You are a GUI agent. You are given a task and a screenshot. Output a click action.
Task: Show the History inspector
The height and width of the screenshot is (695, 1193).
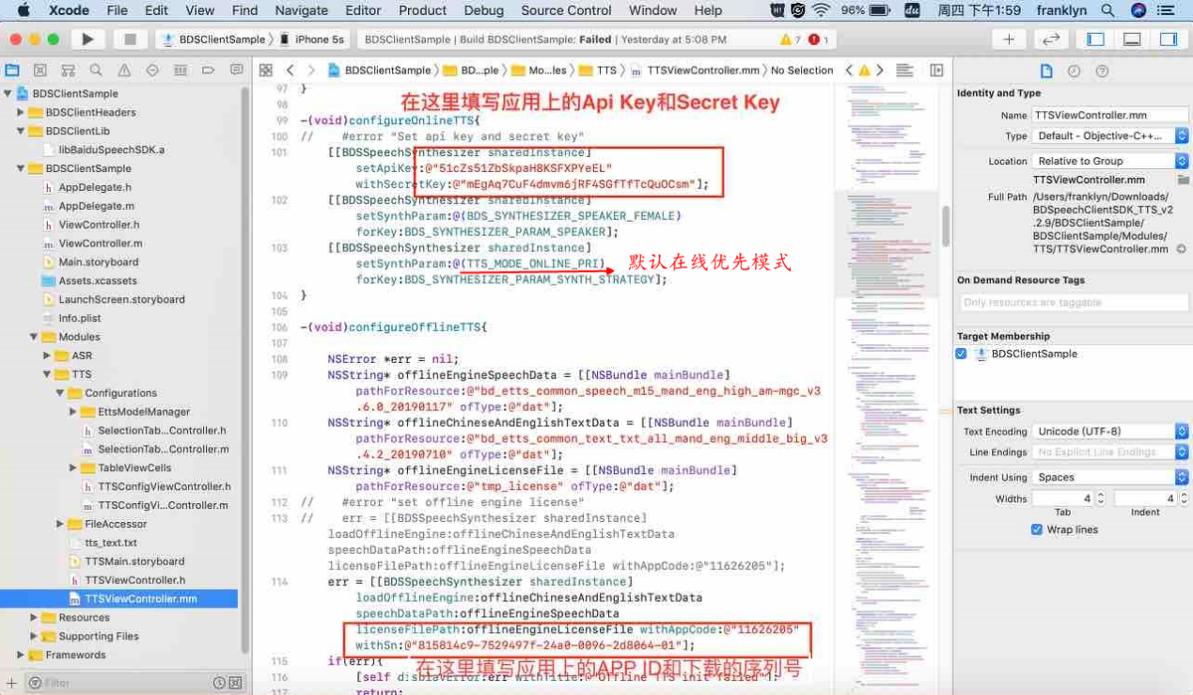coord(1074,71)
